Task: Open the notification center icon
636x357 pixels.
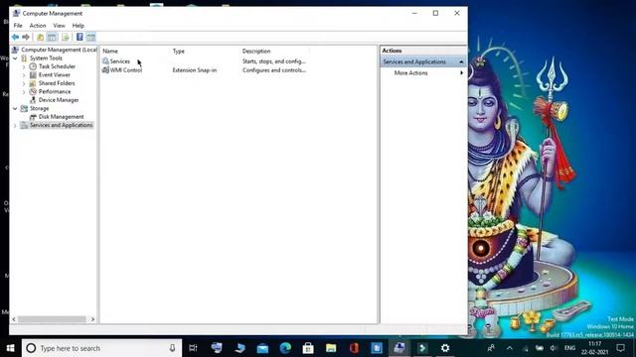Action: coord(620,348)
